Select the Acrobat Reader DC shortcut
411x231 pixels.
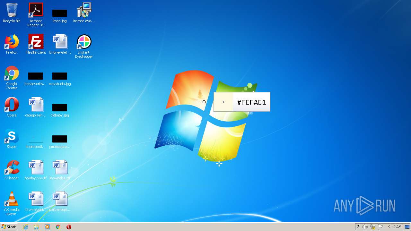point(36,14)
